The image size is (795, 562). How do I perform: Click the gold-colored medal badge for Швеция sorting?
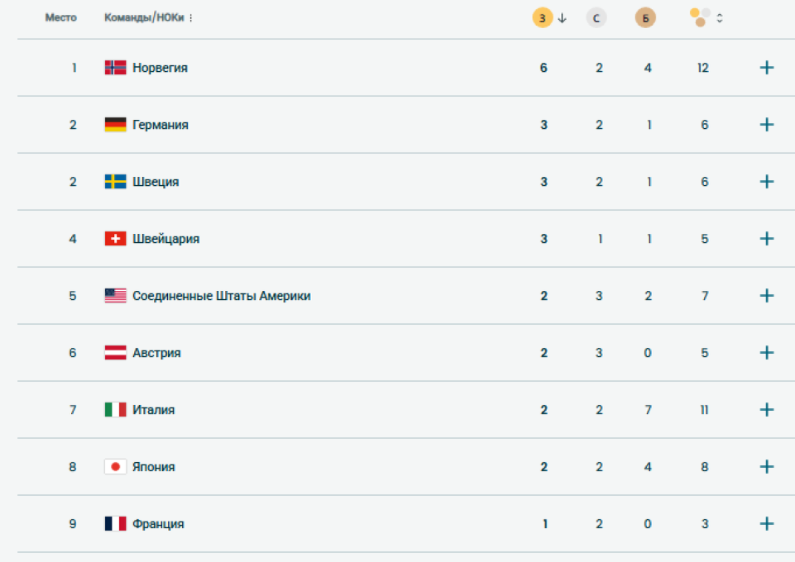click(x=543, y=17)
